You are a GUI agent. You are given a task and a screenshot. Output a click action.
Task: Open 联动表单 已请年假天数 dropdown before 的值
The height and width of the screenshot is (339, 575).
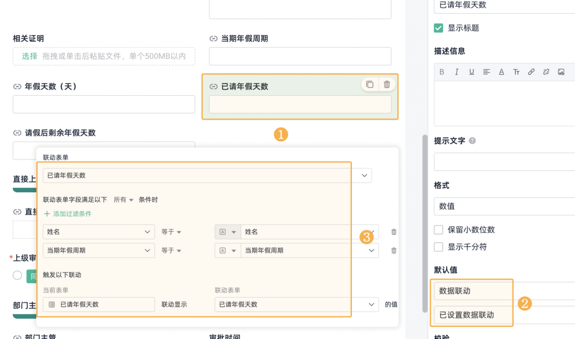click(297, 304)
